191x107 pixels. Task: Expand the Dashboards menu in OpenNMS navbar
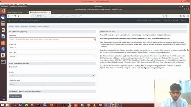[167, 21]
